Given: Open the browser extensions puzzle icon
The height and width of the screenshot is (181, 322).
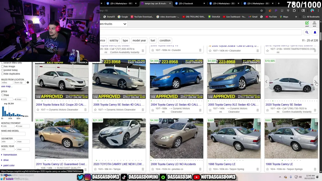Looking at the screenshot, I should click(294, 11).
